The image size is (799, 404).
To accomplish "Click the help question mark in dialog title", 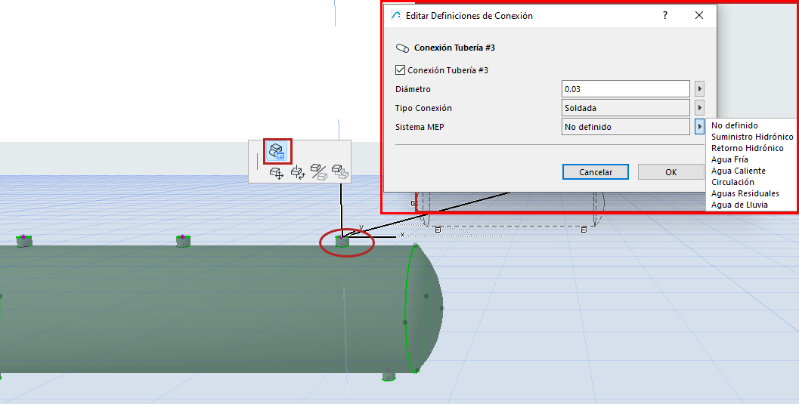I will click(x=665, y=15).
